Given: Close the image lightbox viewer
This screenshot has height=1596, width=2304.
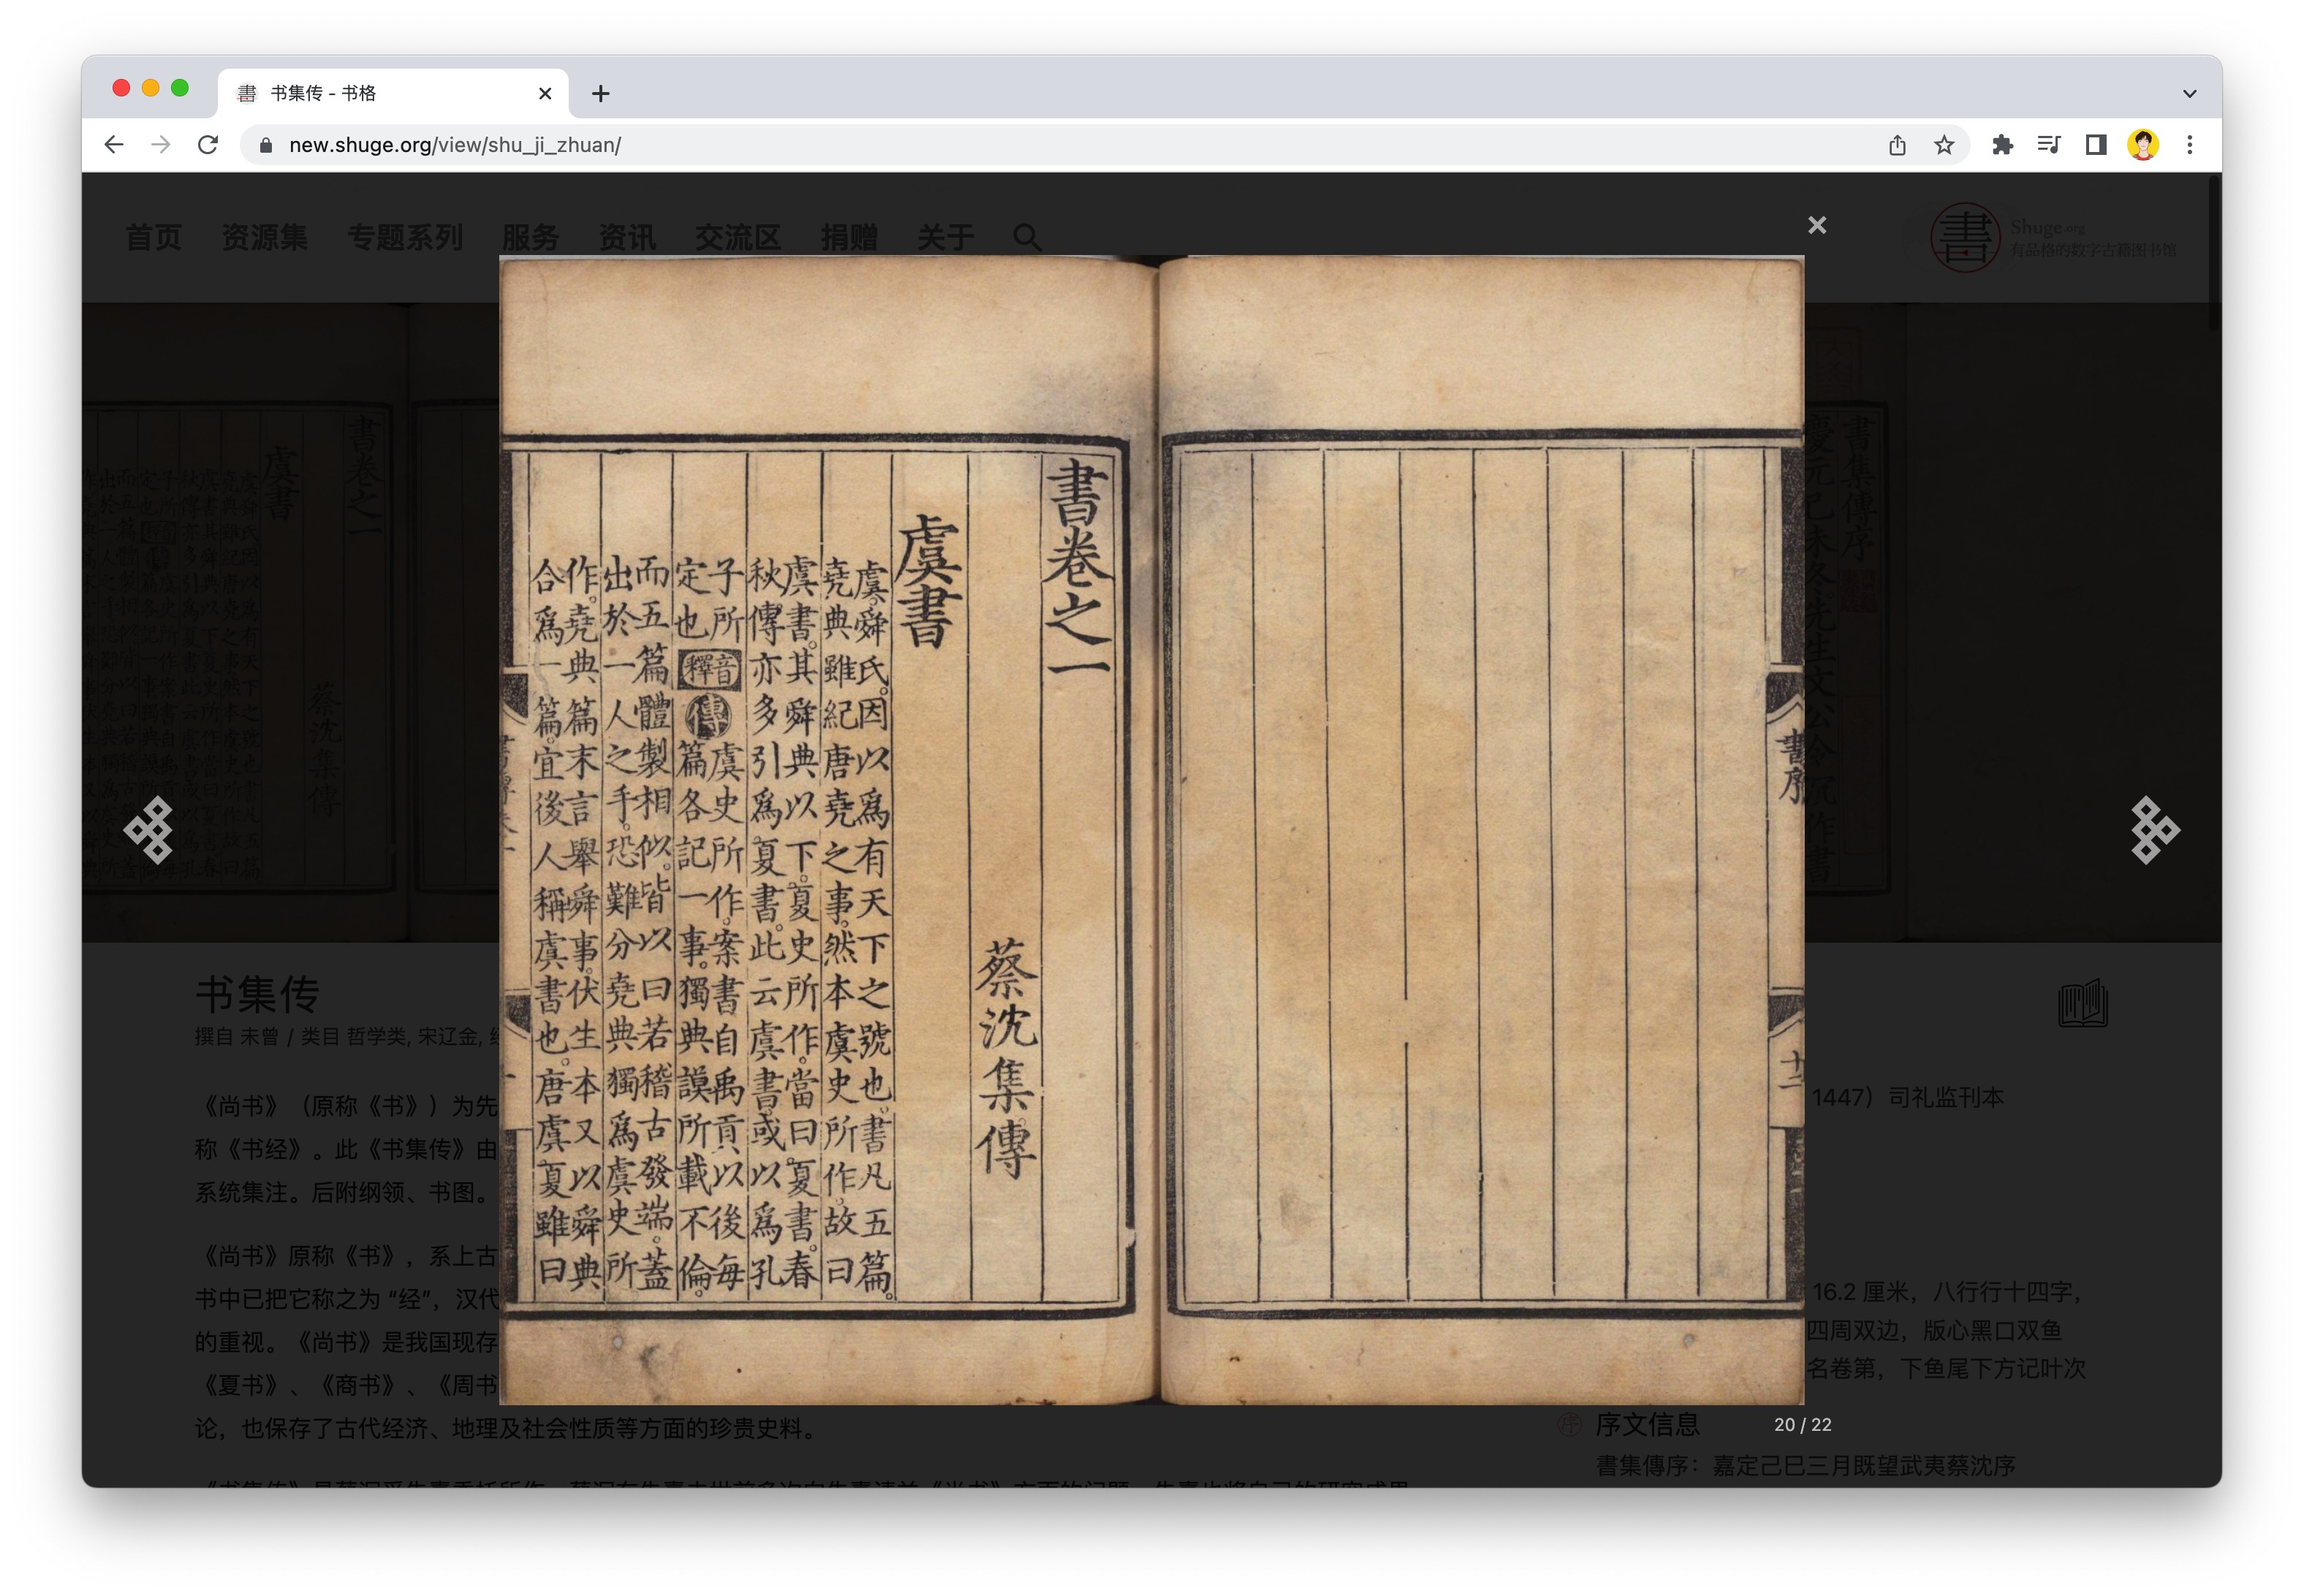Looking at the screenshot, I should click(1817, 225).
